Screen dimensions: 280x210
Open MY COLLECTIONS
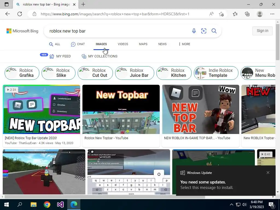[100, 56]
